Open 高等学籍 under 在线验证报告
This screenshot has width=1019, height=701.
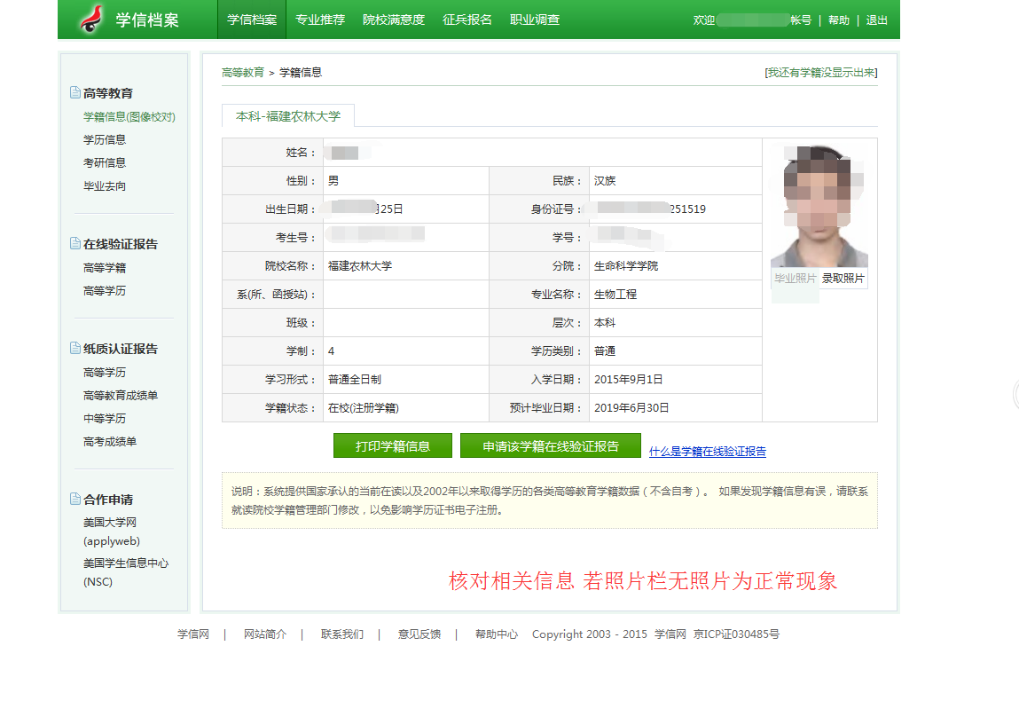pyautogui.click(x=104, y=268)
